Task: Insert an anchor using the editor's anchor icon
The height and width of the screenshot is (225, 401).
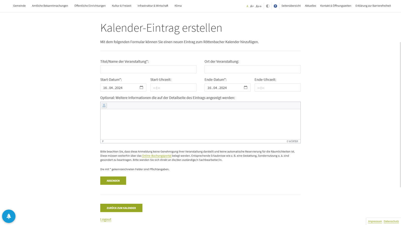Action: pyautogui.click(x=104, y=105)
